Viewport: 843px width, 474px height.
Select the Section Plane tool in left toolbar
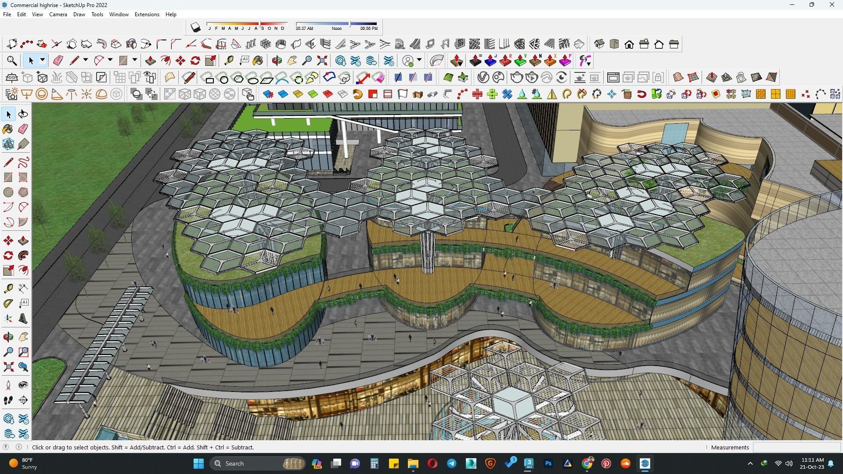coord(23,400)
